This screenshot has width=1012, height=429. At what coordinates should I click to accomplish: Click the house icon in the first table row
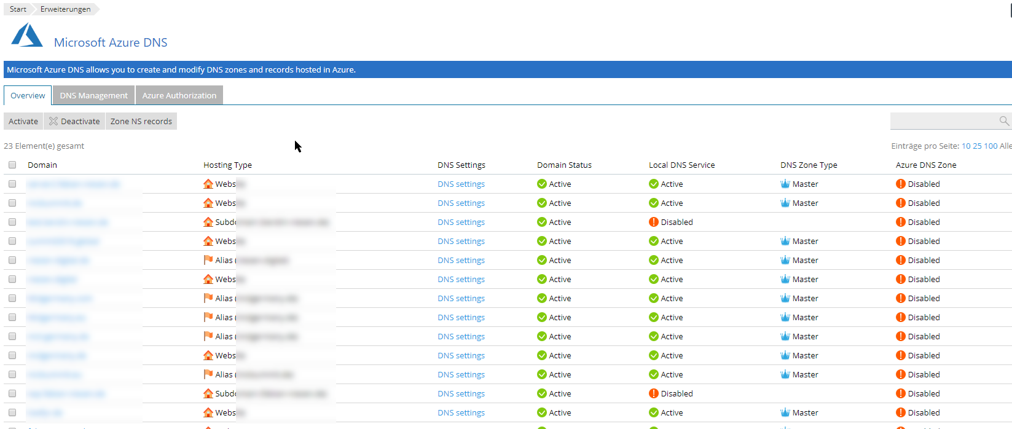(208, 184)
